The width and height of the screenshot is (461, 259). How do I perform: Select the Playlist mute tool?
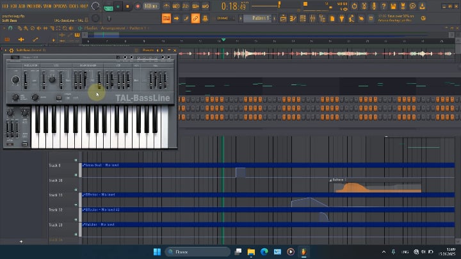tap(39, 28)
